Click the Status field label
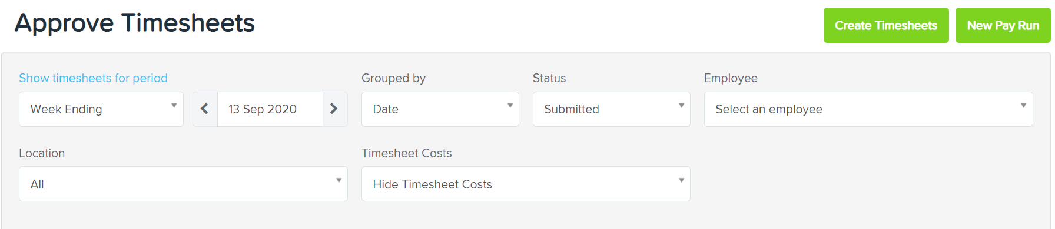Screen dimensions: 1055x229 click(549, 78)
